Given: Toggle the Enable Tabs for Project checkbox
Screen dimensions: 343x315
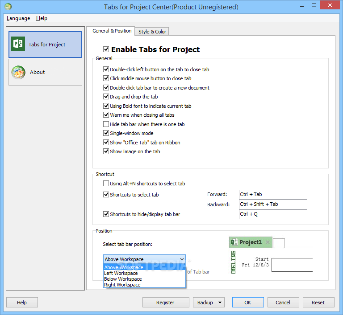Looking at the screenshot, I should click(106, 49).
